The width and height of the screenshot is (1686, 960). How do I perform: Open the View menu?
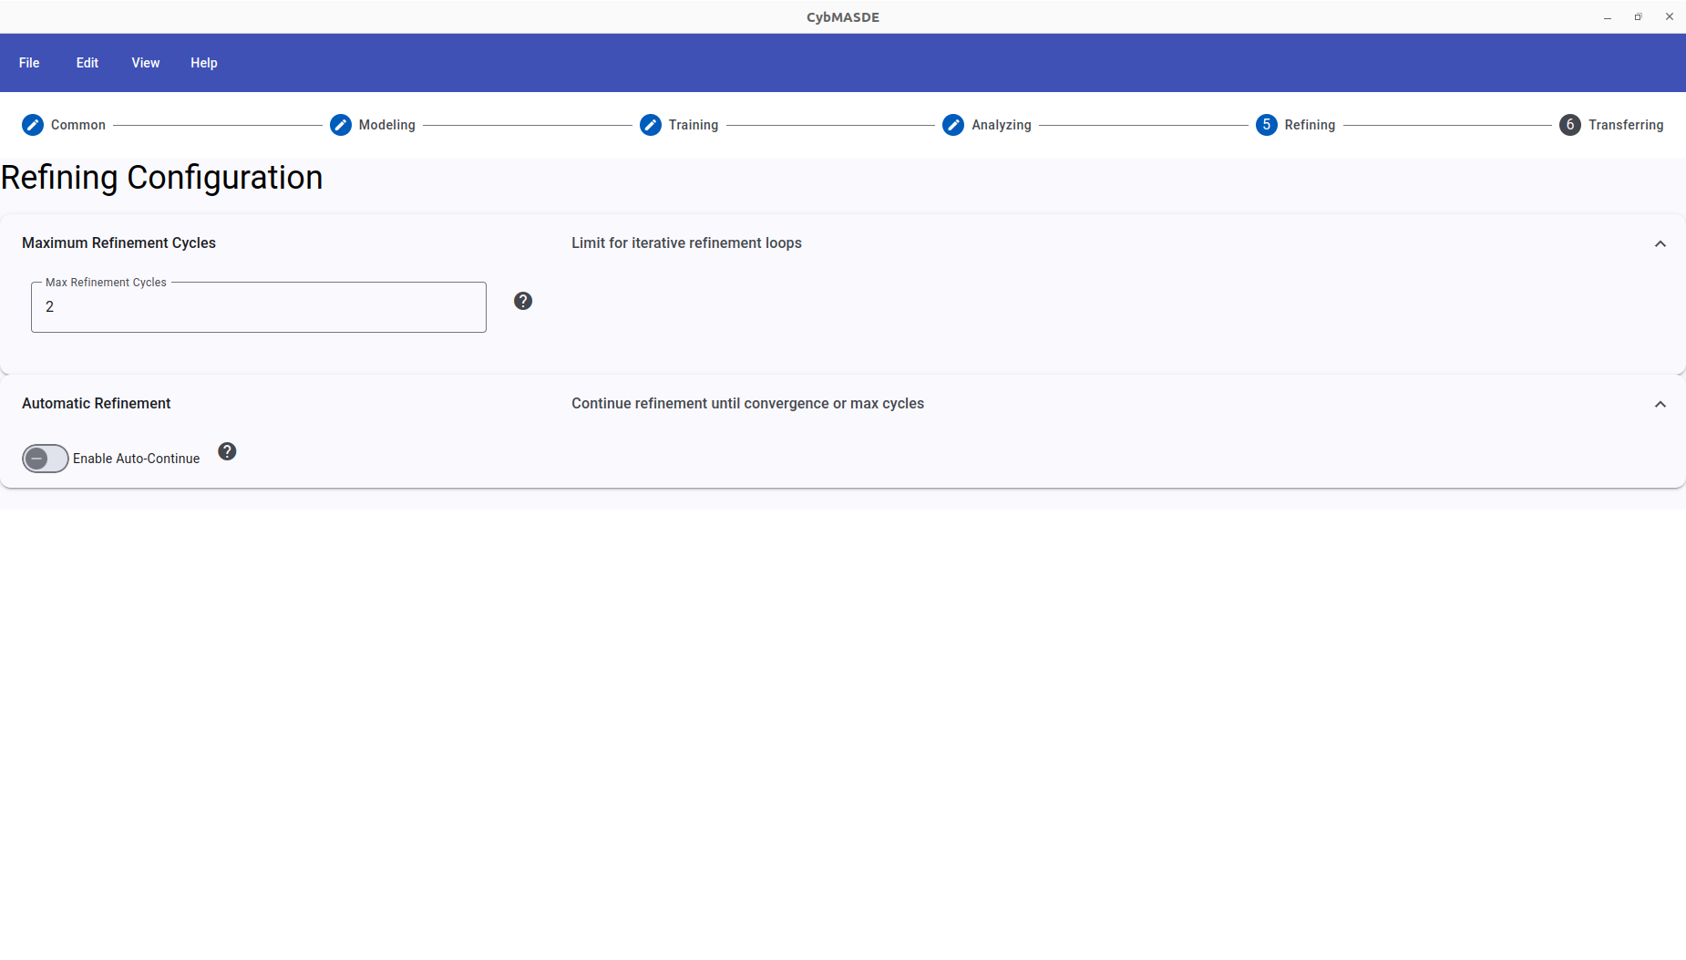point(146,63)
